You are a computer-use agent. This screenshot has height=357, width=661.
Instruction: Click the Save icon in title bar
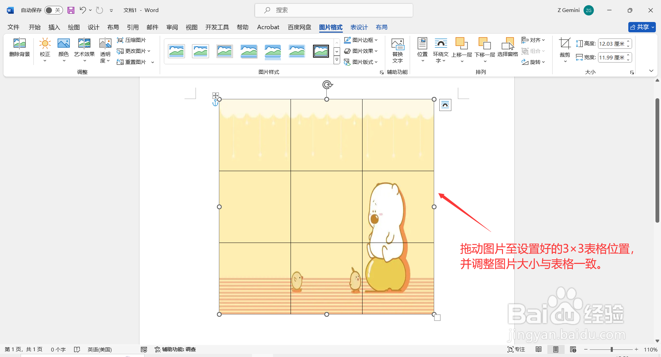point(71,10)
